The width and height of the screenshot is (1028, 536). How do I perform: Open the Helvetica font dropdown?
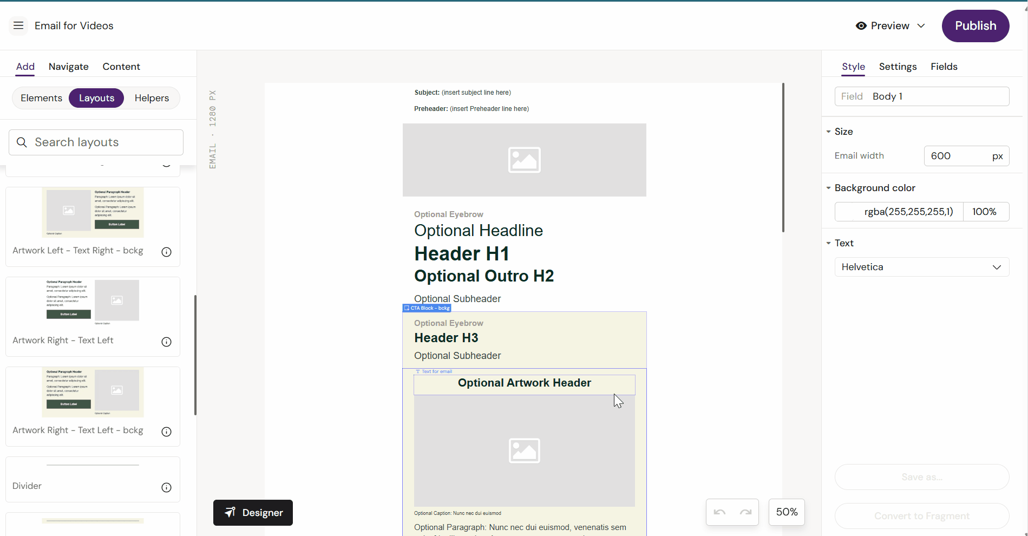pyautogui.click(x=921, y=267)
